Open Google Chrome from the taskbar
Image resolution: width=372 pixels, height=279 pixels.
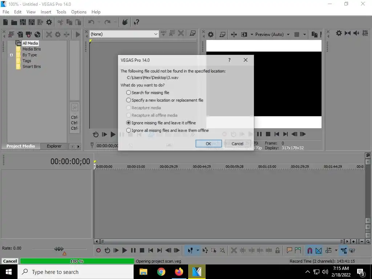coord(161,272)
